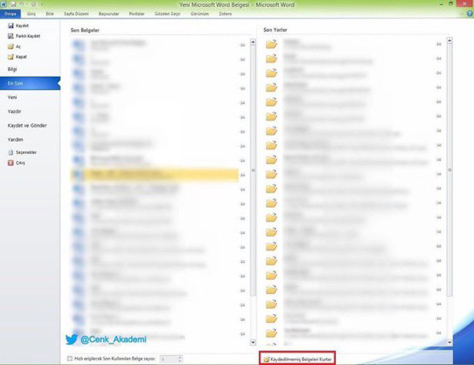The image size is (474, 365).
Task: Click the Farklı Kaydet (Save As) icon
Action: [x=10, y=36]
